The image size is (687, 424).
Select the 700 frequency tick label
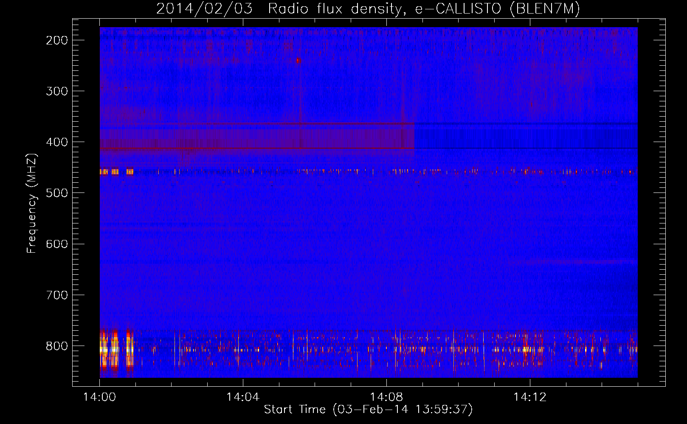coord(57,295)
